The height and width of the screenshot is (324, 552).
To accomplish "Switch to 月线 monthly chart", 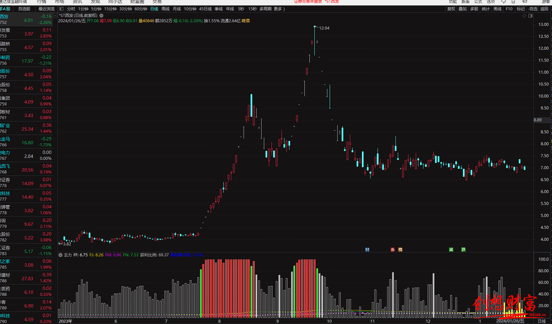I will 177,9.
